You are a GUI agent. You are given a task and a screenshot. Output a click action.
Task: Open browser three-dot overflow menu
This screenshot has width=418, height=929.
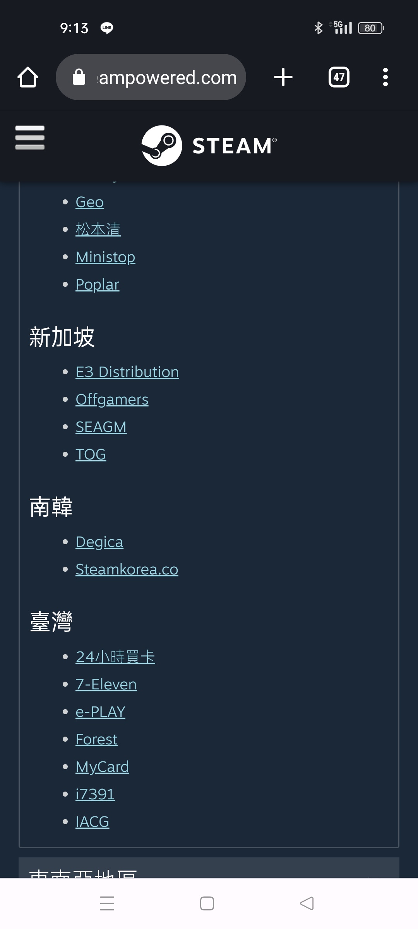pyautogui.click(x=385, y=77)
